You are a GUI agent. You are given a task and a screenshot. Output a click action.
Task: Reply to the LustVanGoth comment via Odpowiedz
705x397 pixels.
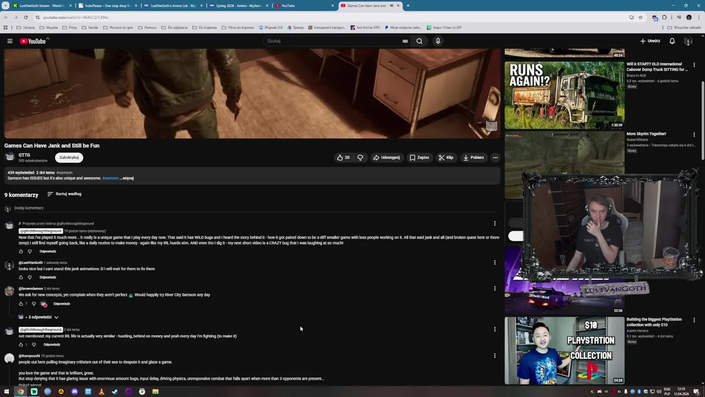(48, 277)
